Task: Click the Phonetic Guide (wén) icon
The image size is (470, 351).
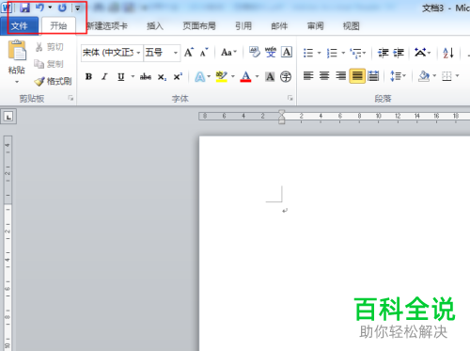Action: [x=271, y=53]
